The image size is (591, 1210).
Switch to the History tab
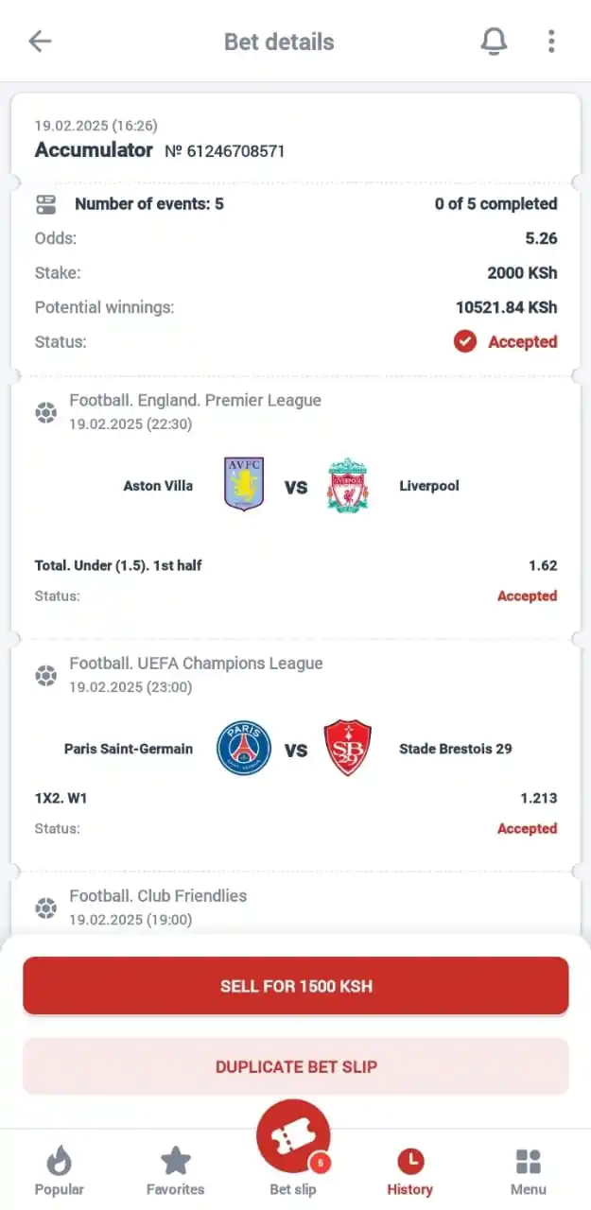410,1172
